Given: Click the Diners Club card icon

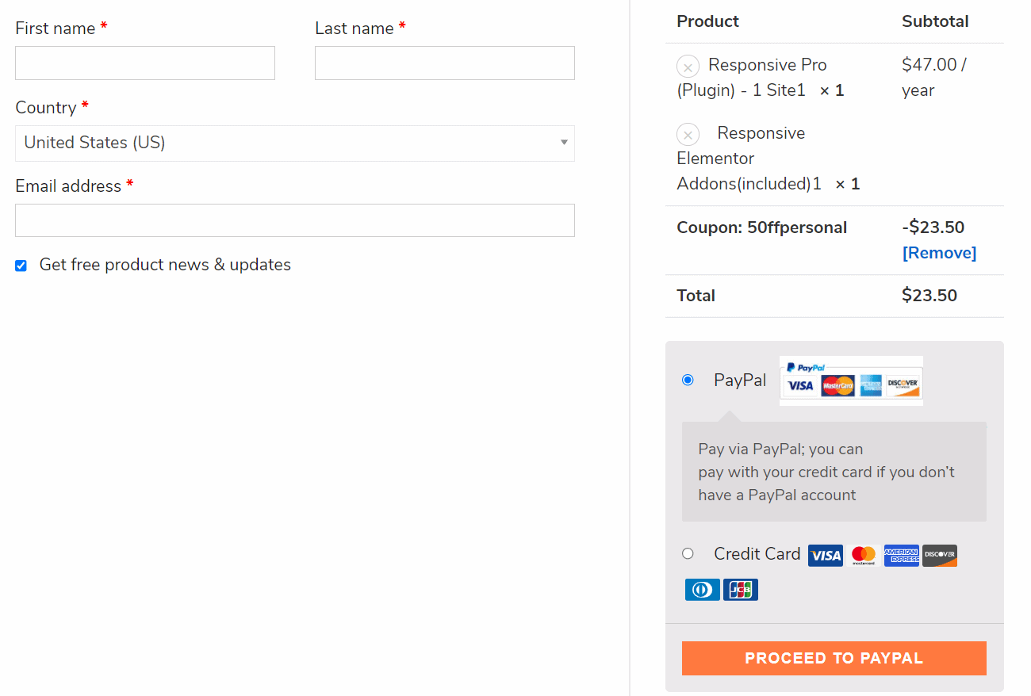Looking at the screenshot, I should pos(702,589).
